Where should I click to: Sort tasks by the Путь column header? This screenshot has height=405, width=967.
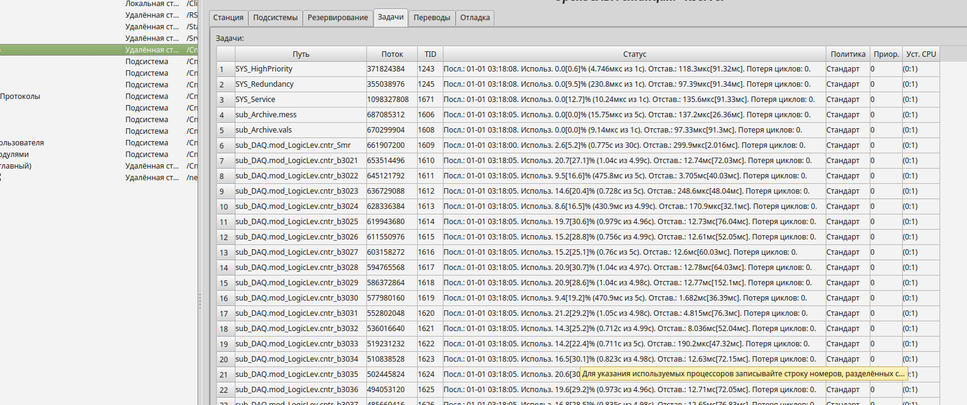point(300,54)
